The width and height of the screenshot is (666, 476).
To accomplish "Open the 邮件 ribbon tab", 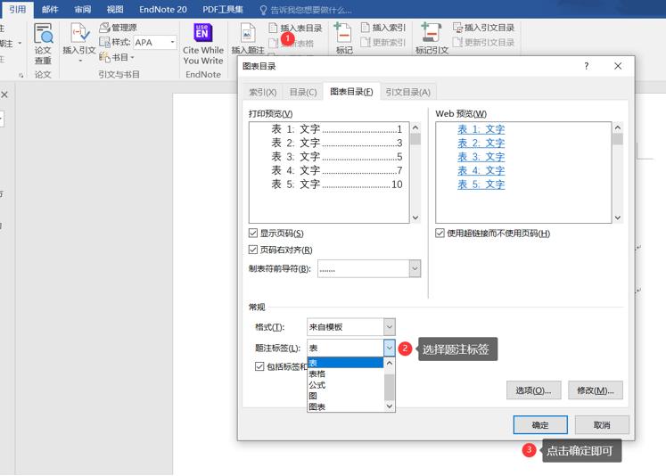I will (x=50, y=9).
